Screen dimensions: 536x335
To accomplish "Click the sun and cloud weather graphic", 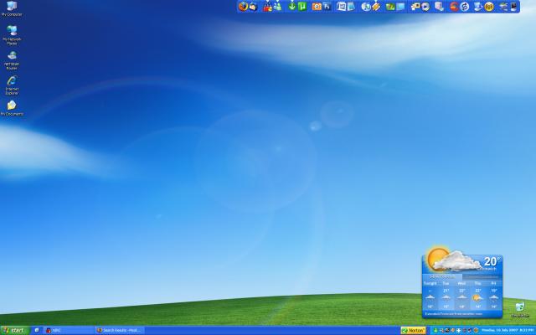I will pyautogui.click(x=452, y=259).
